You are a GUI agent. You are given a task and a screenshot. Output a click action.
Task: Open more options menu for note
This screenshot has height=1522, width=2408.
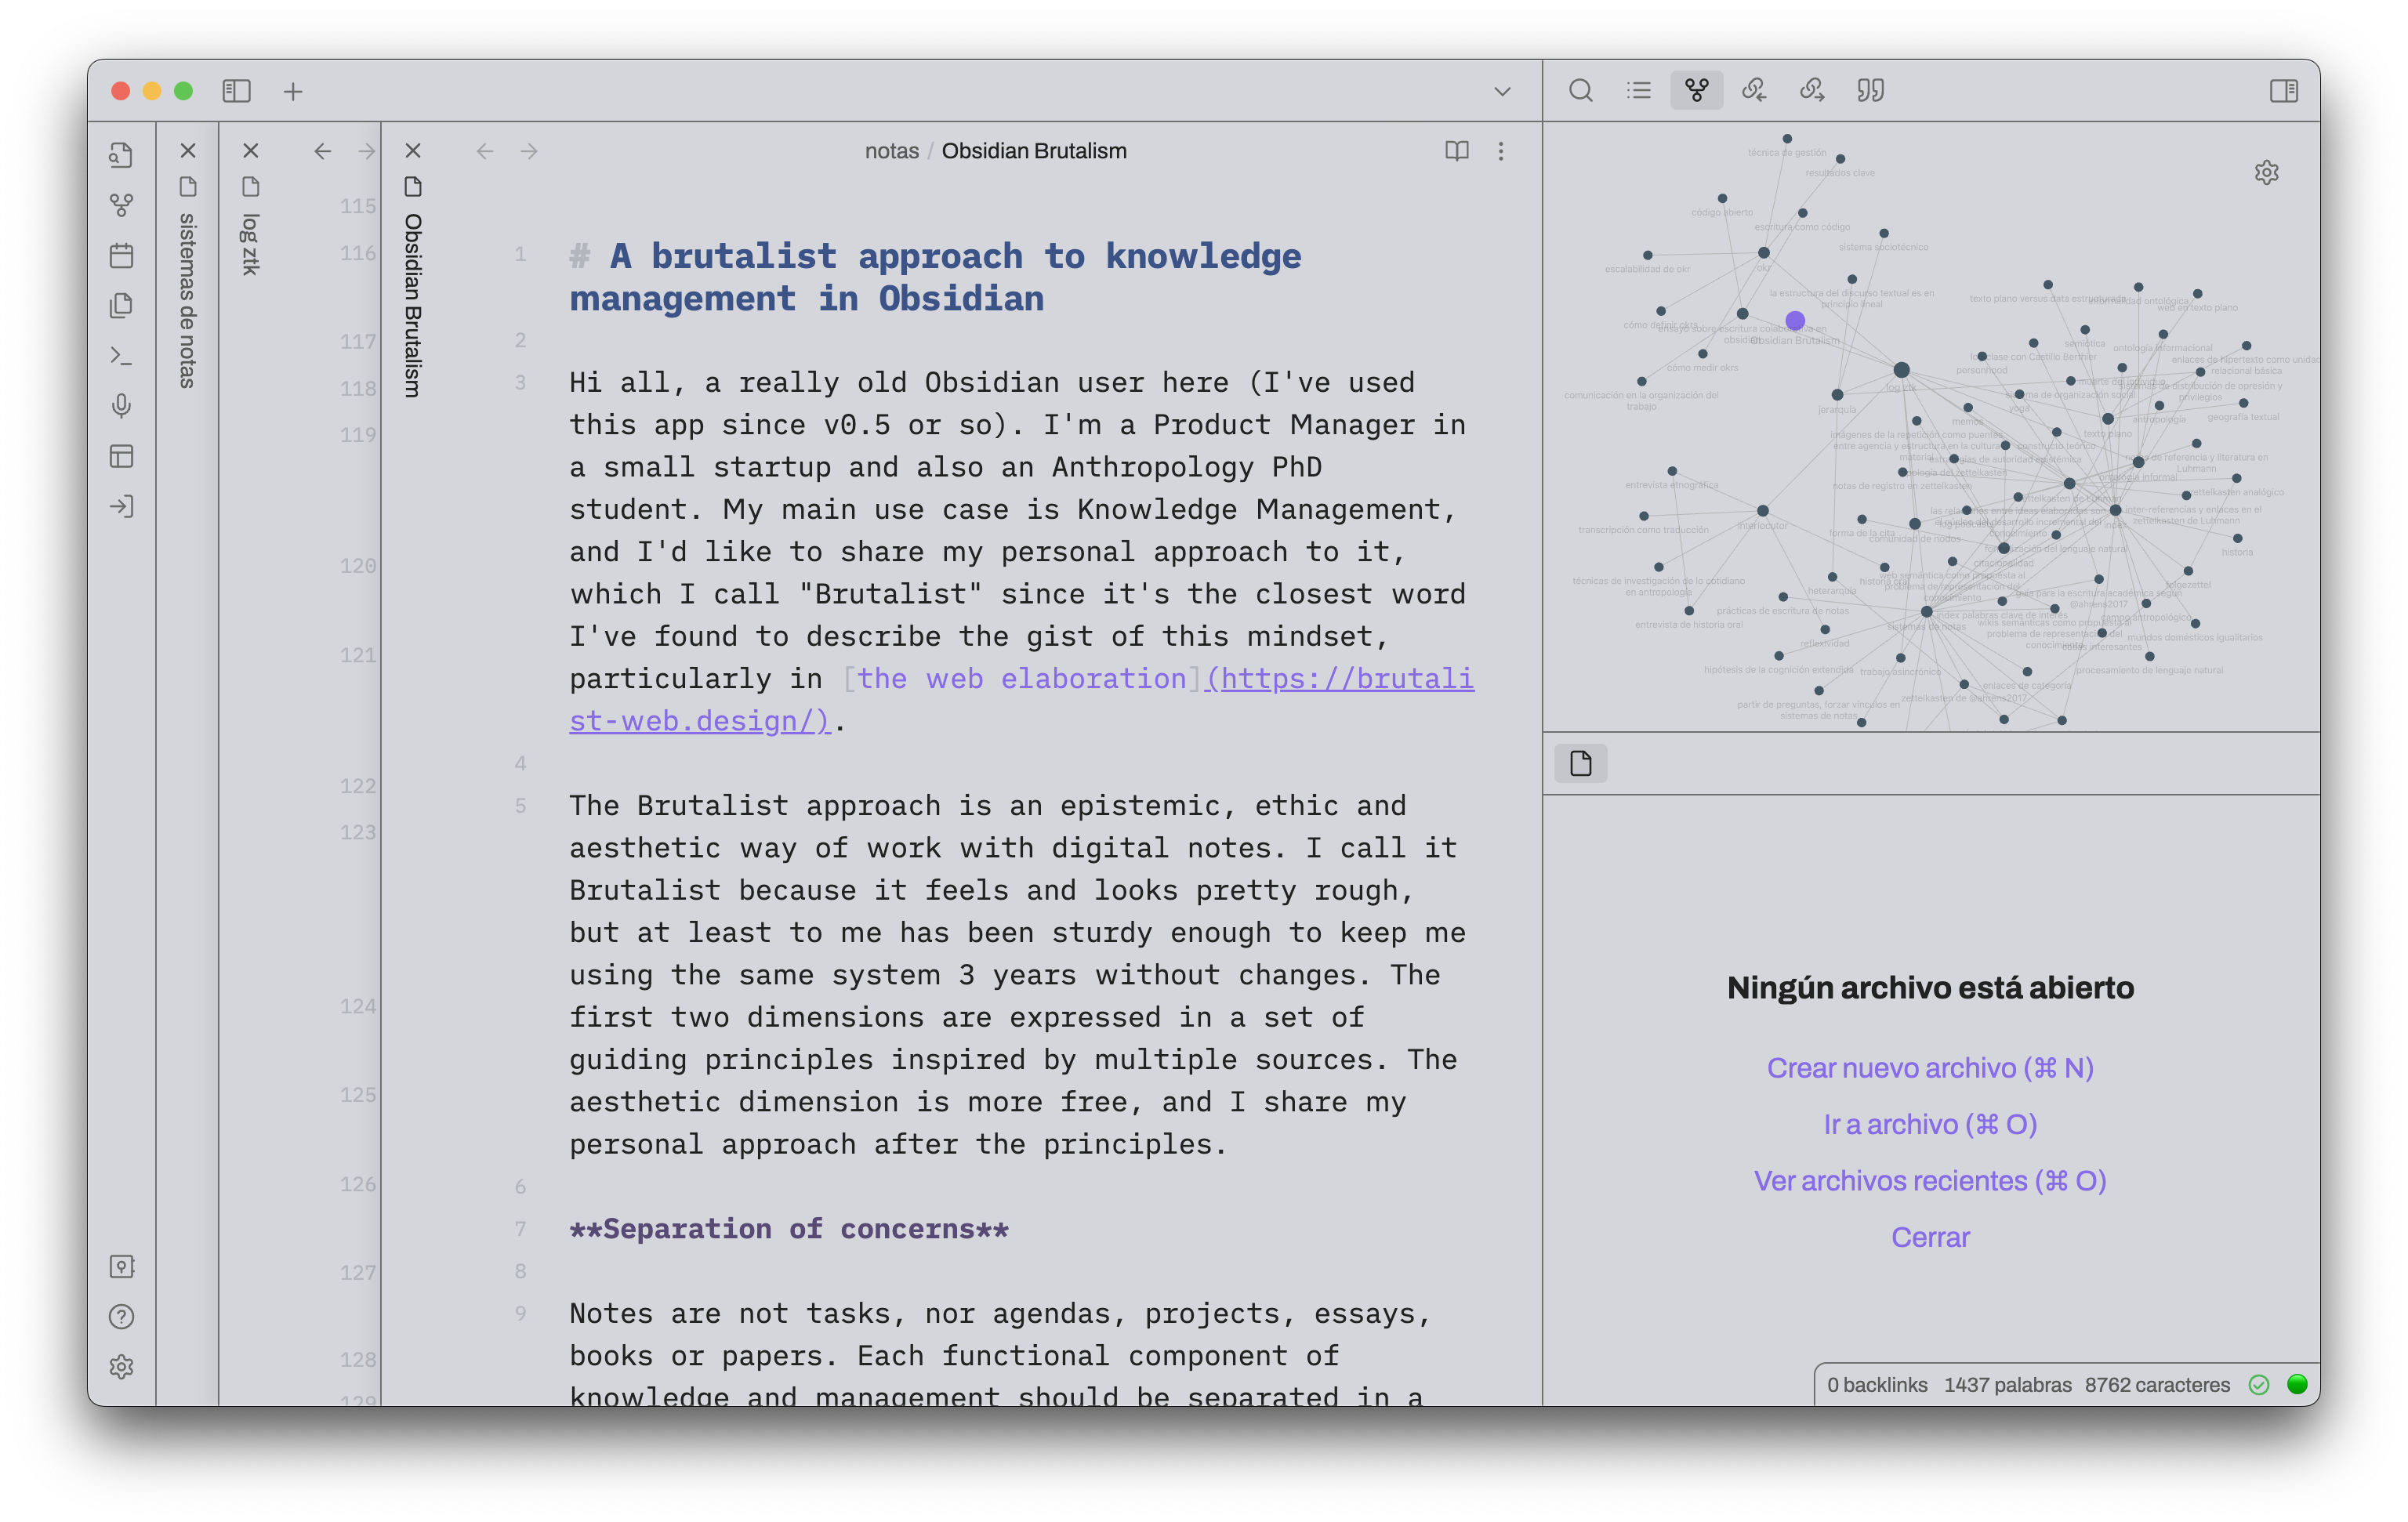click(x=1500, y=151)
